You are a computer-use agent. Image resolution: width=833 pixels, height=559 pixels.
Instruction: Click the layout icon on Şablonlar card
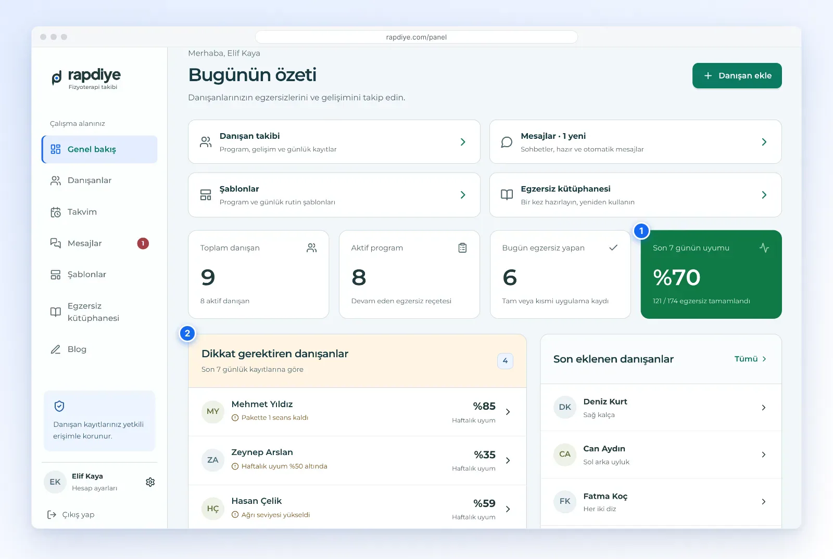click(206, 195)
